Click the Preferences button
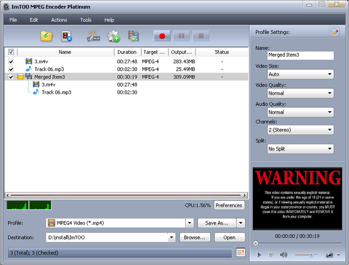This screenshot has height=265, width=349. pyautogui.click(x=229, y=206)
